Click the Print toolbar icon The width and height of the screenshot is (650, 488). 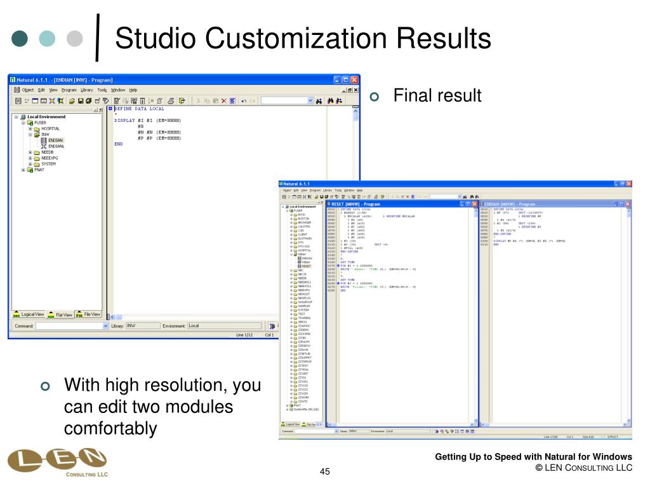pyautogui.click(x=171, y=101)
